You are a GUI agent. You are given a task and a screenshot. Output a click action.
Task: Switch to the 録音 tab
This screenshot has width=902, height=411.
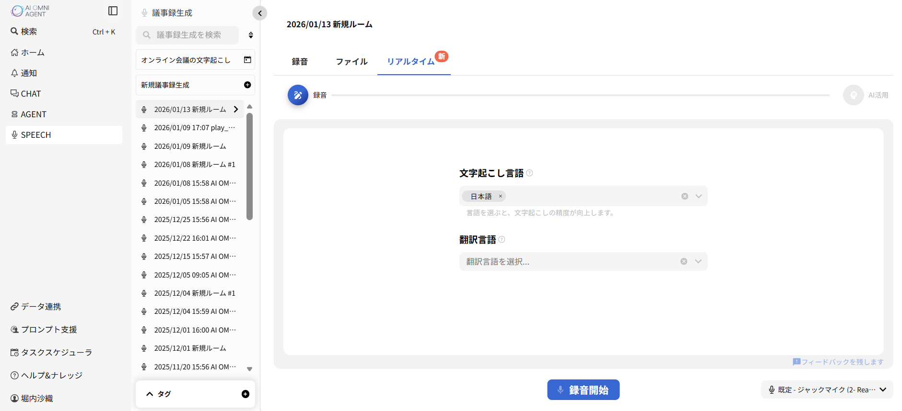[300, 61]
